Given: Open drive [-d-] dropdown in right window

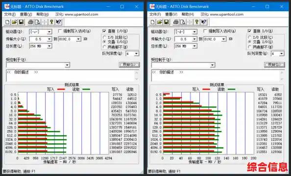Looking at the screenshot, I should [194, 32].
